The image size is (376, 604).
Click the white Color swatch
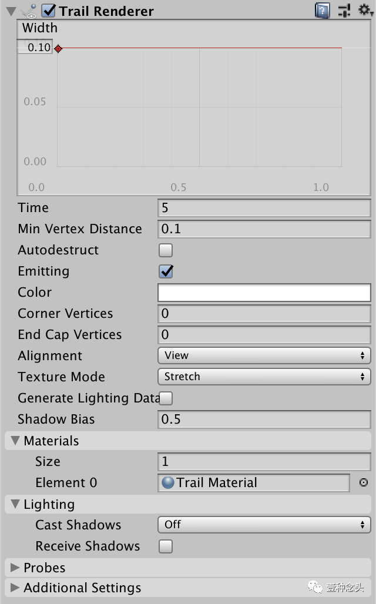pyautogui.click(x=264, y=293)
